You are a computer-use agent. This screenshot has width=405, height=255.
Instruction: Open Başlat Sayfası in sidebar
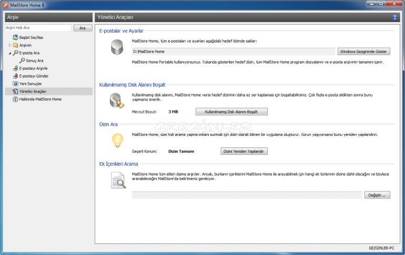point(31,37)
